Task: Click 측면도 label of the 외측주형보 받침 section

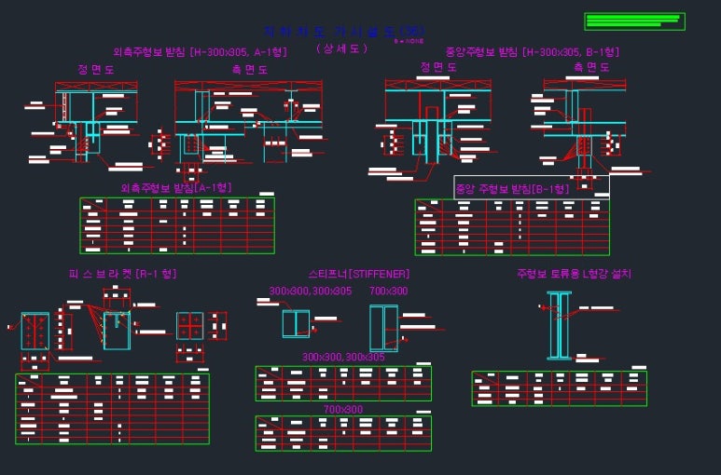Action: coord(250,69)
